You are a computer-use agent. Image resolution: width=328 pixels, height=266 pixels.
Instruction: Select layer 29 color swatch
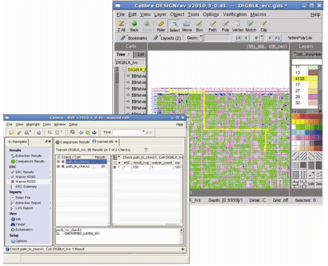tap(313, 97)
